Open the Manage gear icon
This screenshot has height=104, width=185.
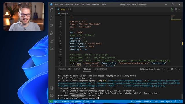point(52,95)
